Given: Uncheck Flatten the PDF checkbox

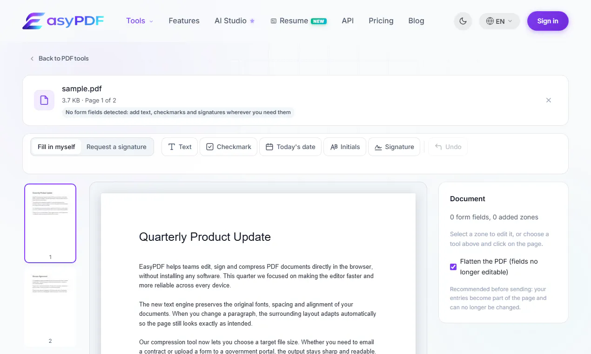Looking at the screenshot, I should pos(453,267).
